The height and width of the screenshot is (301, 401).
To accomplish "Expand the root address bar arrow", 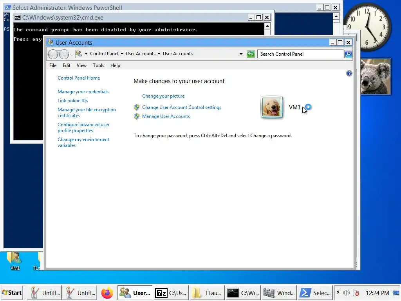I will 86,54.
